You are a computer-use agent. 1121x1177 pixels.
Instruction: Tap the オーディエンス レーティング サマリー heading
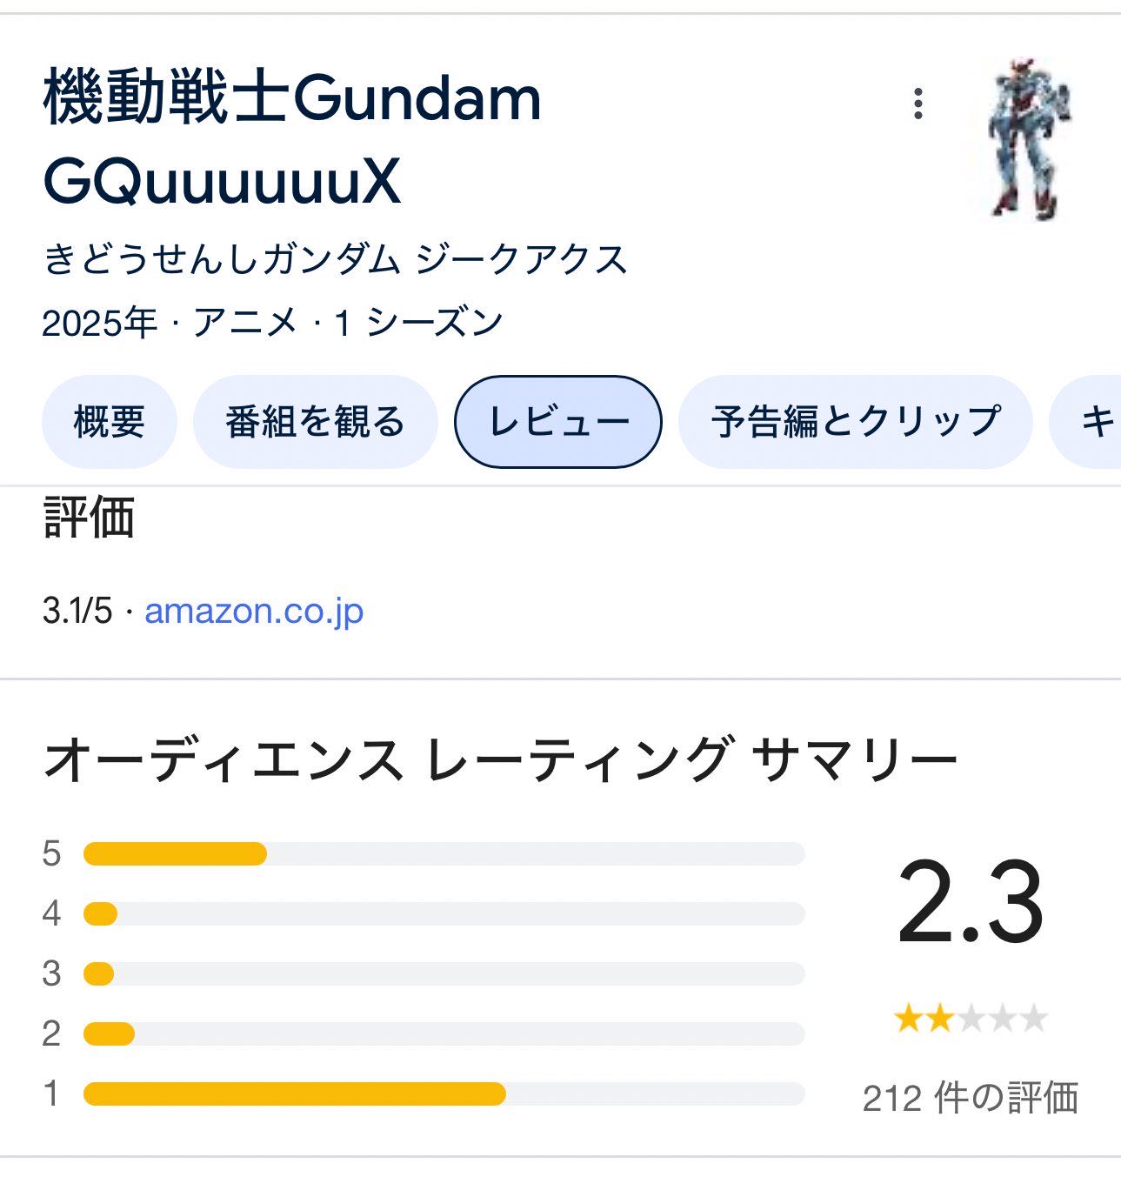[500, 759]
